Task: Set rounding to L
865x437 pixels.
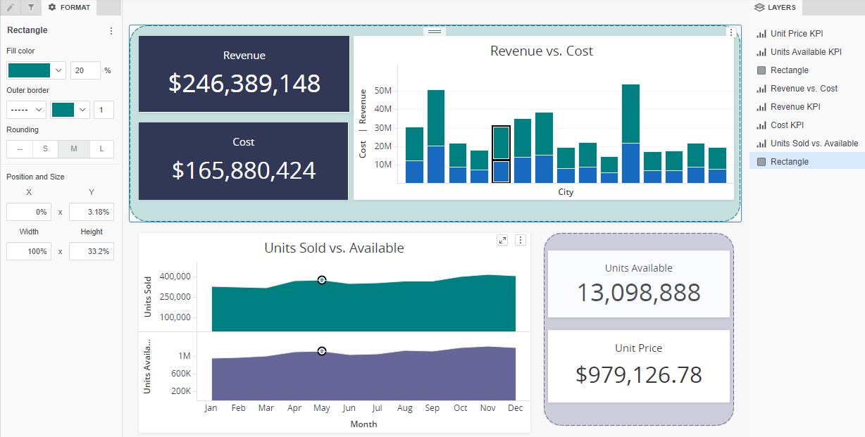Action: [x=101, y=149]
